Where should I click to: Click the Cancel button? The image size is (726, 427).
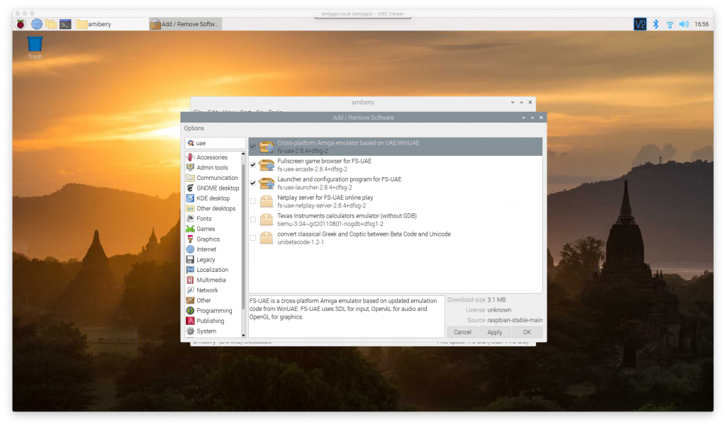[462, 332]
